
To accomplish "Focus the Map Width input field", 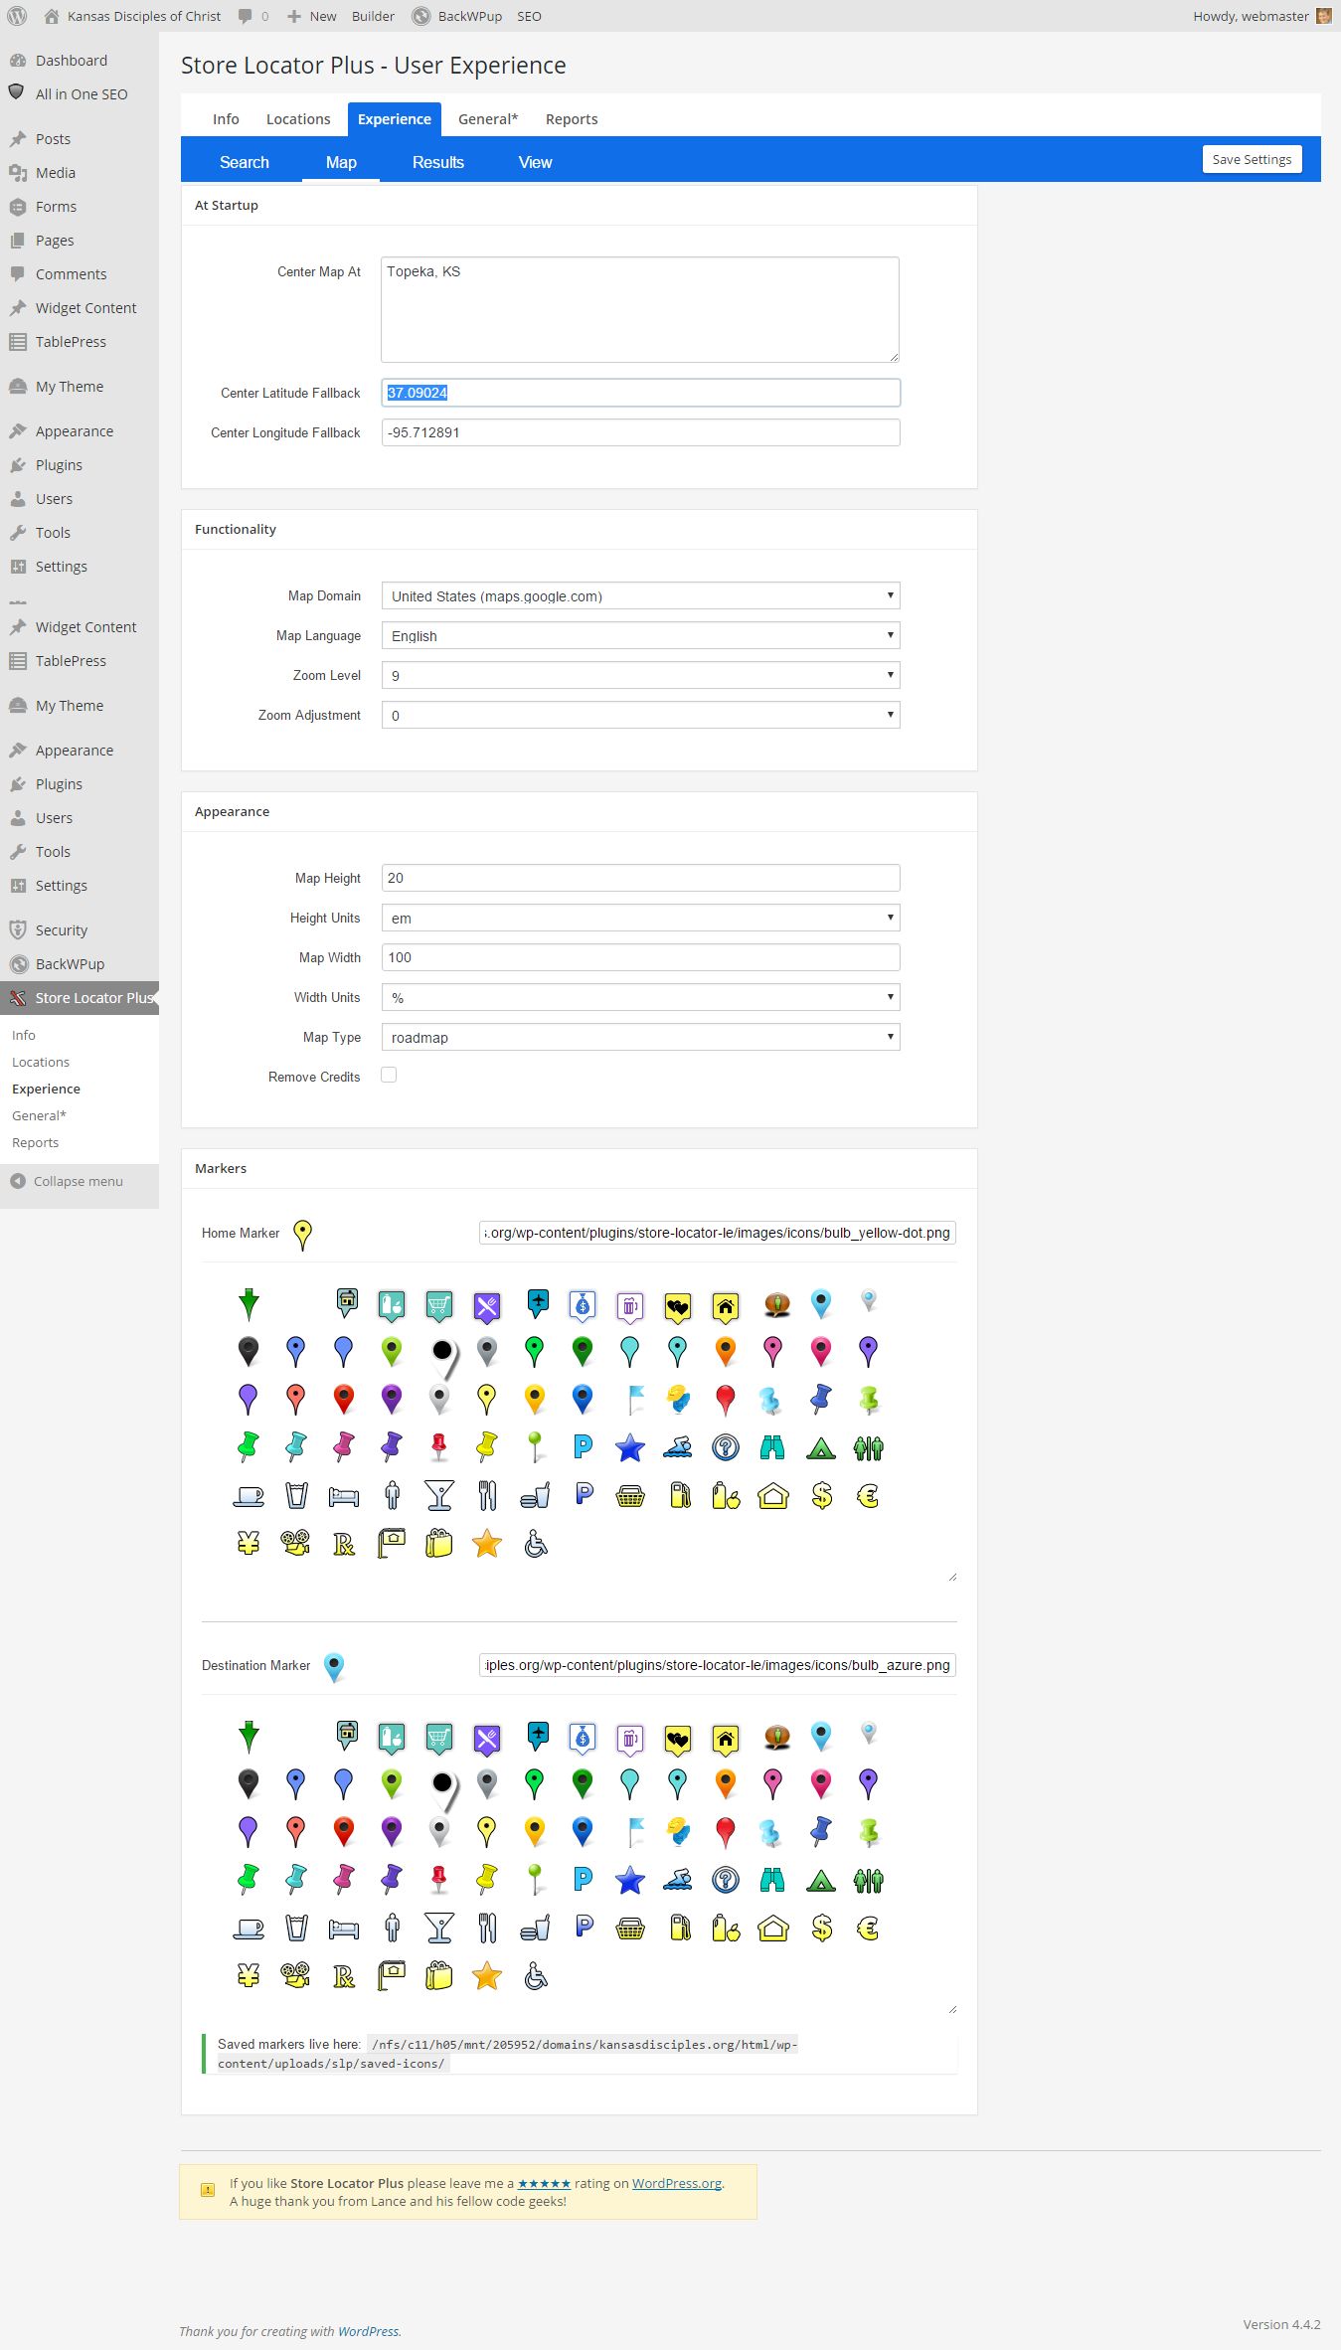I will tap(640, 957).
